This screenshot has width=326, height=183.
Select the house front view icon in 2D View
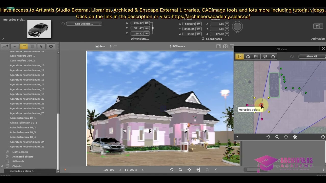tap(248, 56)
